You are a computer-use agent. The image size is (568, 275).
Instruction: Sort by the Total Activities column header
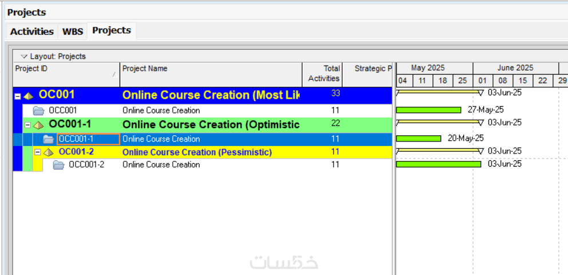click(323, 74)
